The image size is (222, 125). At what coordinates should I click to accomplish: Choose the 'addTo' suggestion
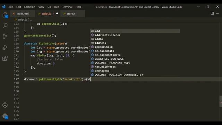(x=135, y=39)
